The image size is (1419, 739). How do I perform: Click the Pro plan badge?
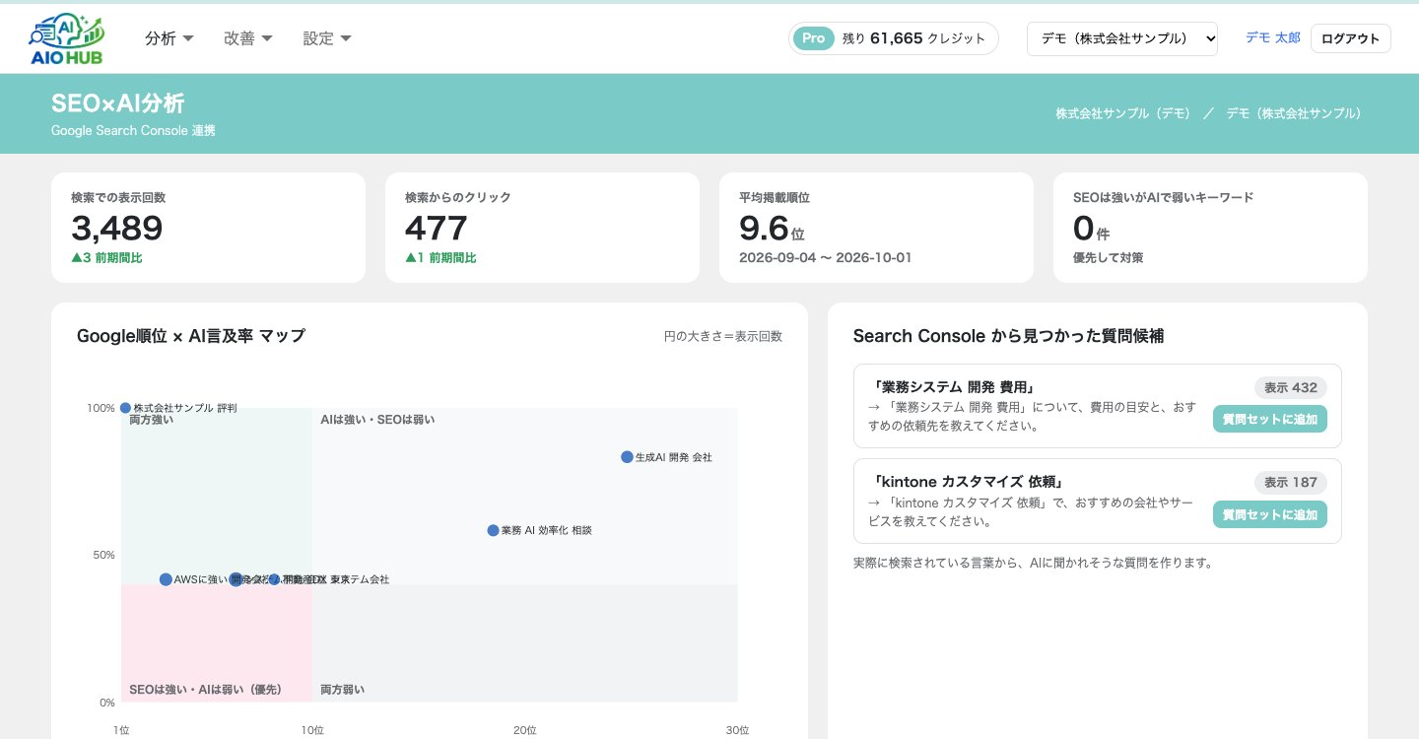pyautogui.click(x=813, y=38)
